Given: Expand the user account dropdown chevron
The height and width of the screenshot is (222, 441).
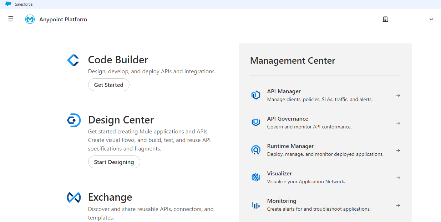Looking at the screenshot, I should point(431,19).
